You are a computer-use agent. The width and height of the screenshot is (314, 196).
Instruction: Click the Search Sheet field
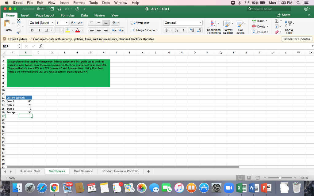tap(269, 9)
